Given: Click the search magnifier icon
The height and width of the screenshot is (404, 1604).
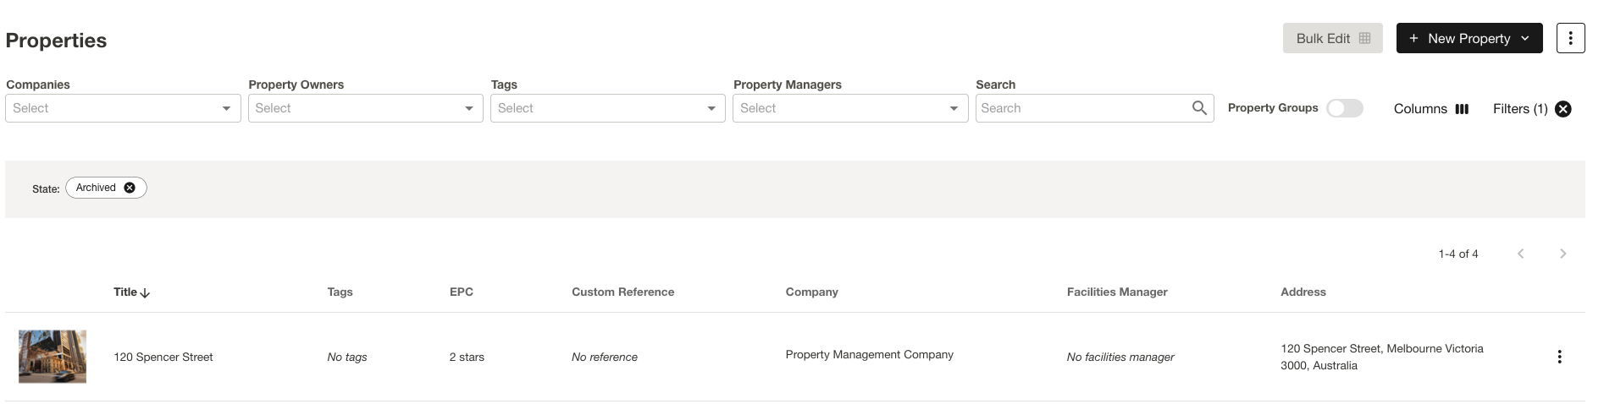Looking at the screenshot, I should (1199, 108).
